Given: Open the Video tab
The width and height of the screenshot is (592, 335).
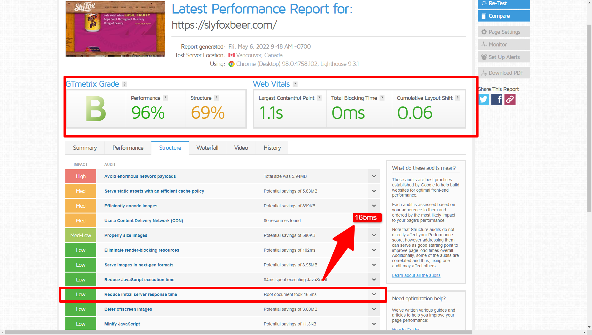Looking at the screenshot, I should [241, 148].
